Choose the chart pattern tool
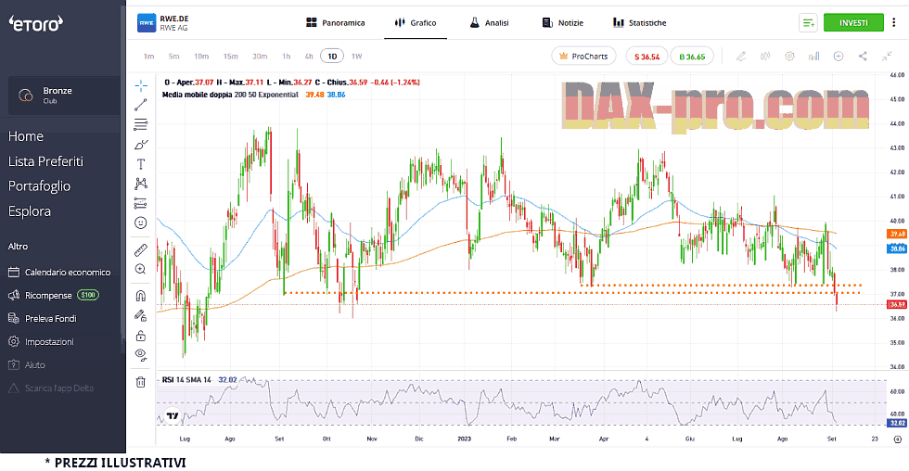909x471 pixels. pyautogui.click(x=141, y=184)
